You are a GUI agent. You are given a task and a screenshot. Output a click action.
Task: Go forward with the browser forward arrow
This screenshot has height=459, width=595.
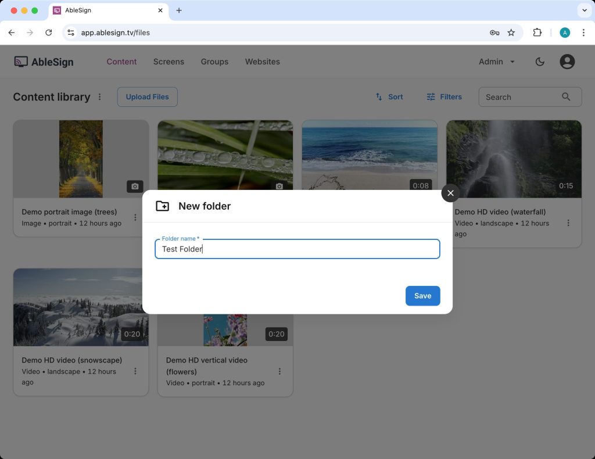[x=30, y=33]
